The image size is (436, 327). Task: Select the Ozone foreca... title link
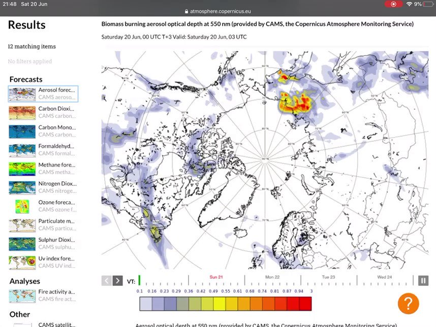[57, 202]
